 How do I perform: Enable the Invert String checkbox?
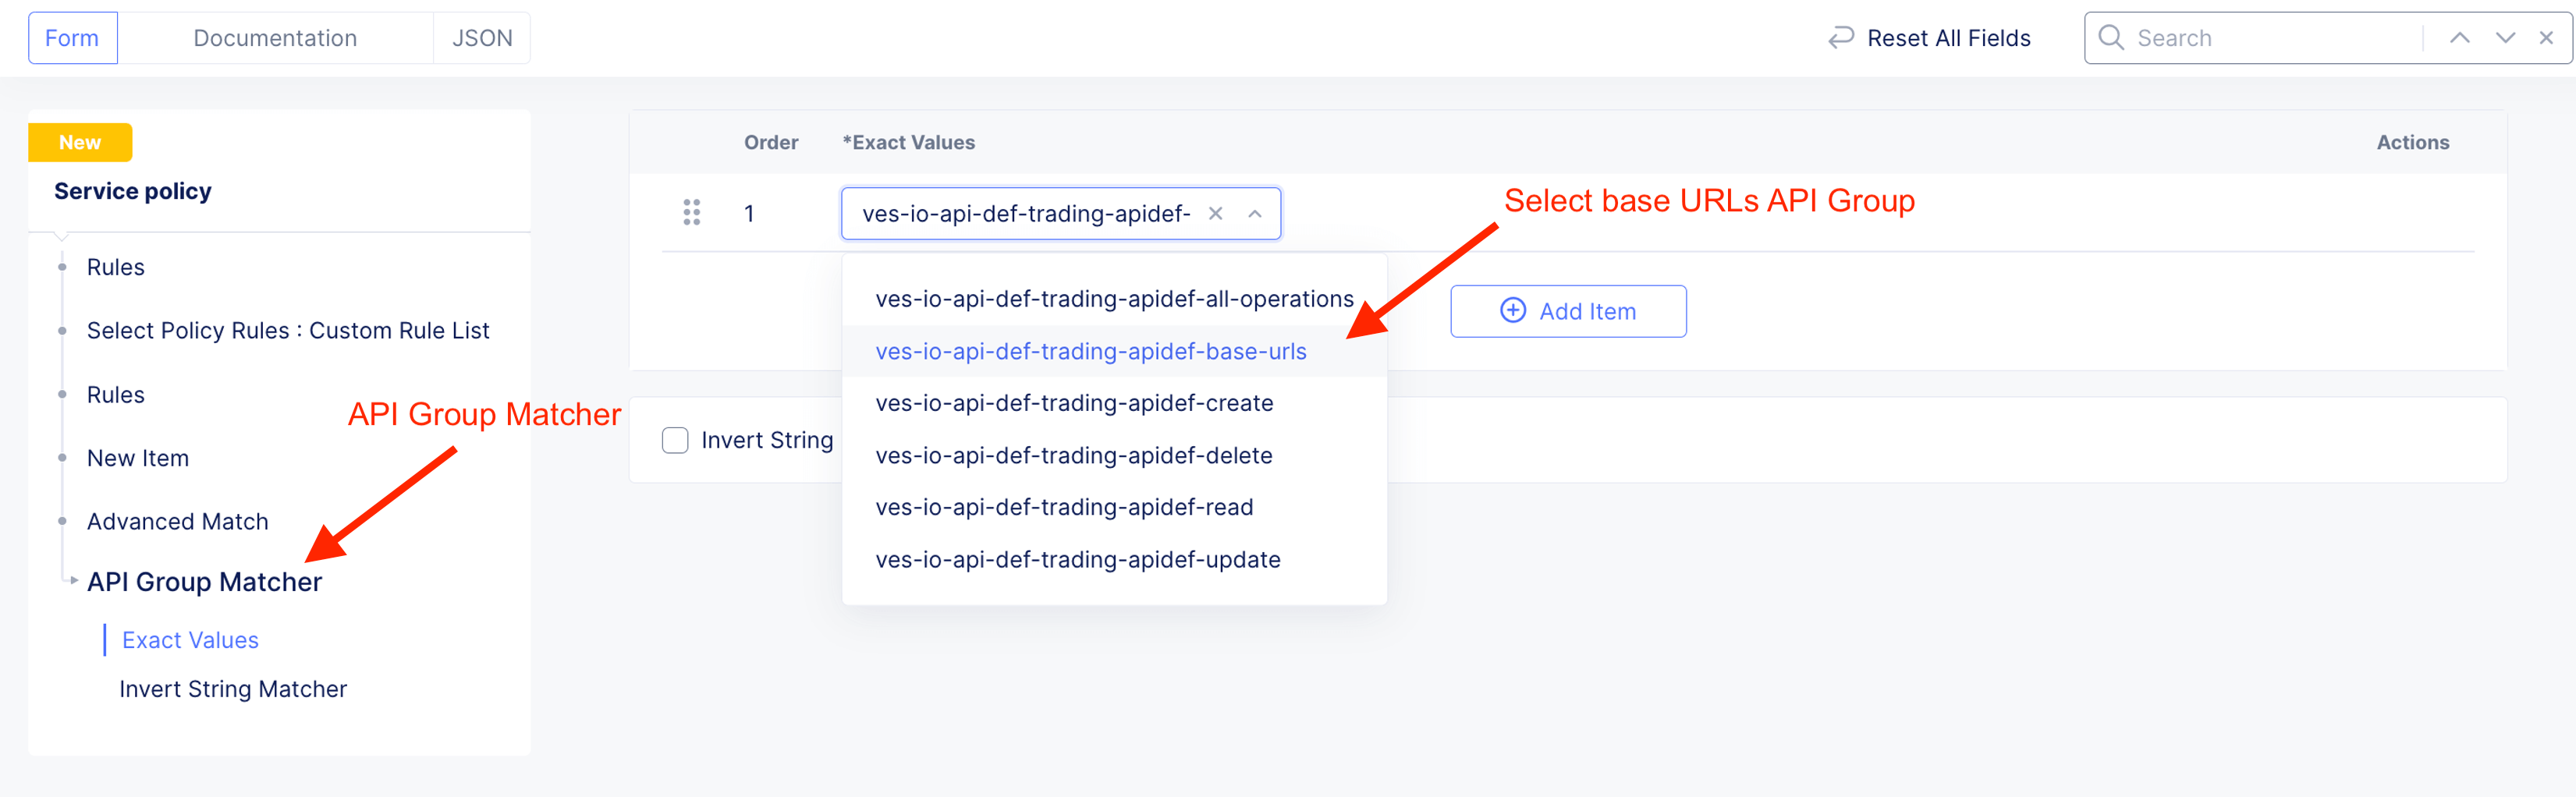pyautogui.click(x=675, y=440)
